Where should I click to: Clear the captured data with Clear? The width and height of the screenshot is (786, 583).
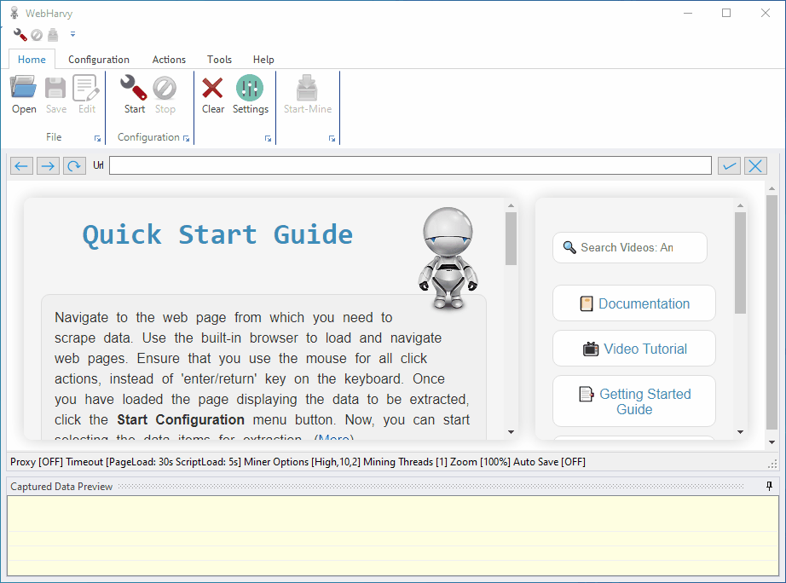click(x=212, y=95)
